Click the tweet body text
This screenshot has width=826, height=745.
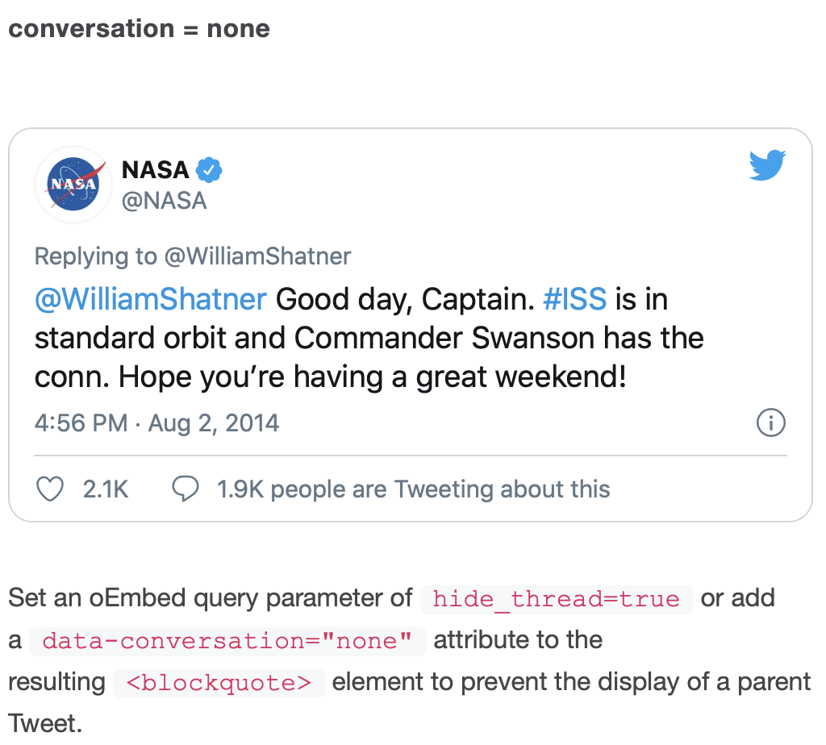point(369,338)
